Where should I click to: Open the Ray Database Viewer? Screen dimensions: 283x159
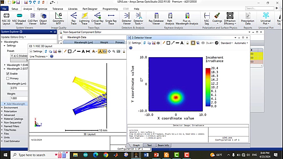[x=156, y=19]
